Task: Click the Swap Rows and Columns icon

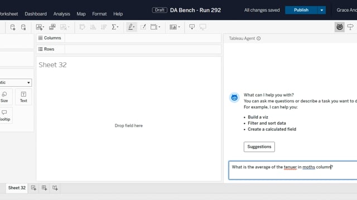Action: 82,27
